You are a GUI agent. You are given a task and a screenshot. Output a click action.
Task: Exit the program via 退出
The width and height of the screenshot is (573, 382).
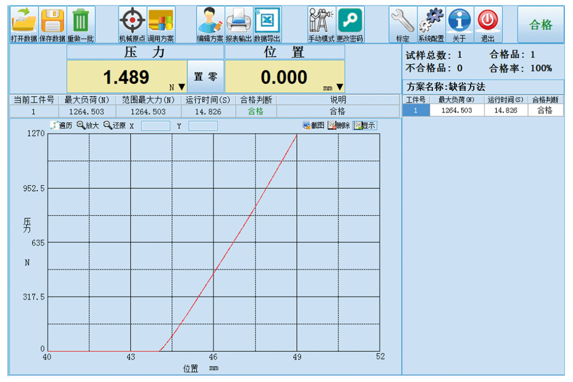click(488, 24)
